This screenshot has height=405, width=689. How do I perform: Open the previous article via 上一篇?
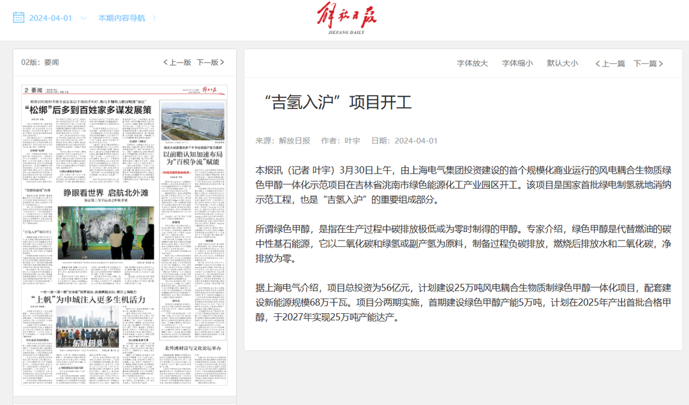pyautogui.click(x=610, y=64)
